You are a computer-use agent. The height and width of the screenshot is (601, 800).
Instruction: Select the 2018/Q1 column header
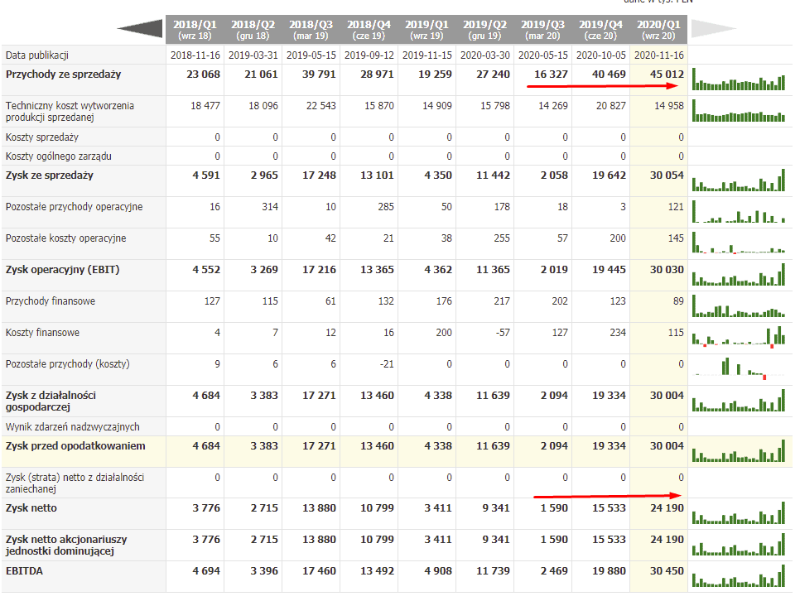coord(194,30)
